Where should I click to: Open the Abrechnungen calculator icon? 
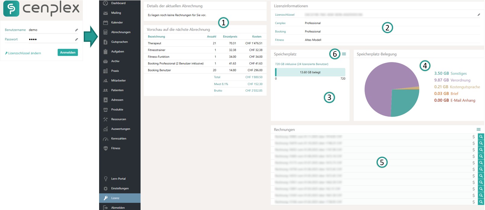pos(105,32)
